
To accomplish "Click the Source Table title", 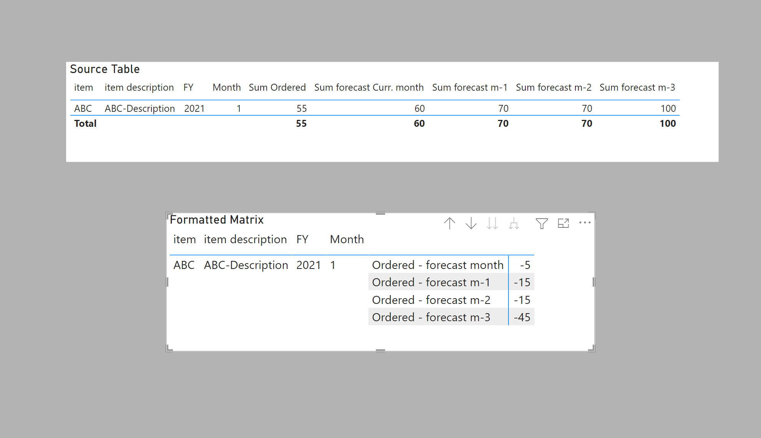I will coord(105,69).
